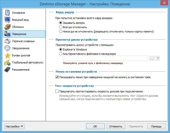Select the Обложки palette icon

[7, 27]
